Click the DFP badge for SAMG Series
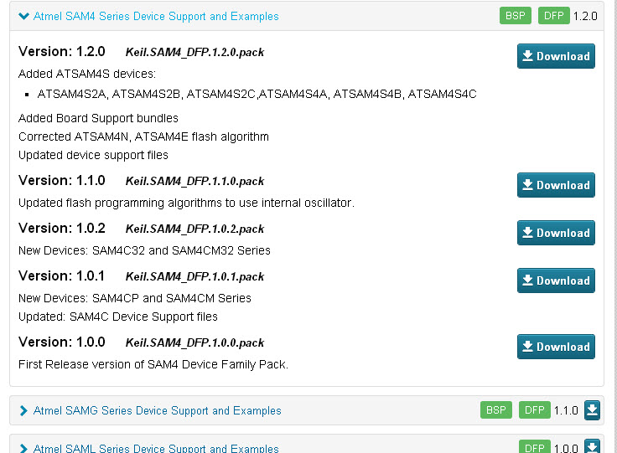Screen dimensions: 617x453 (x=534, y=410)
